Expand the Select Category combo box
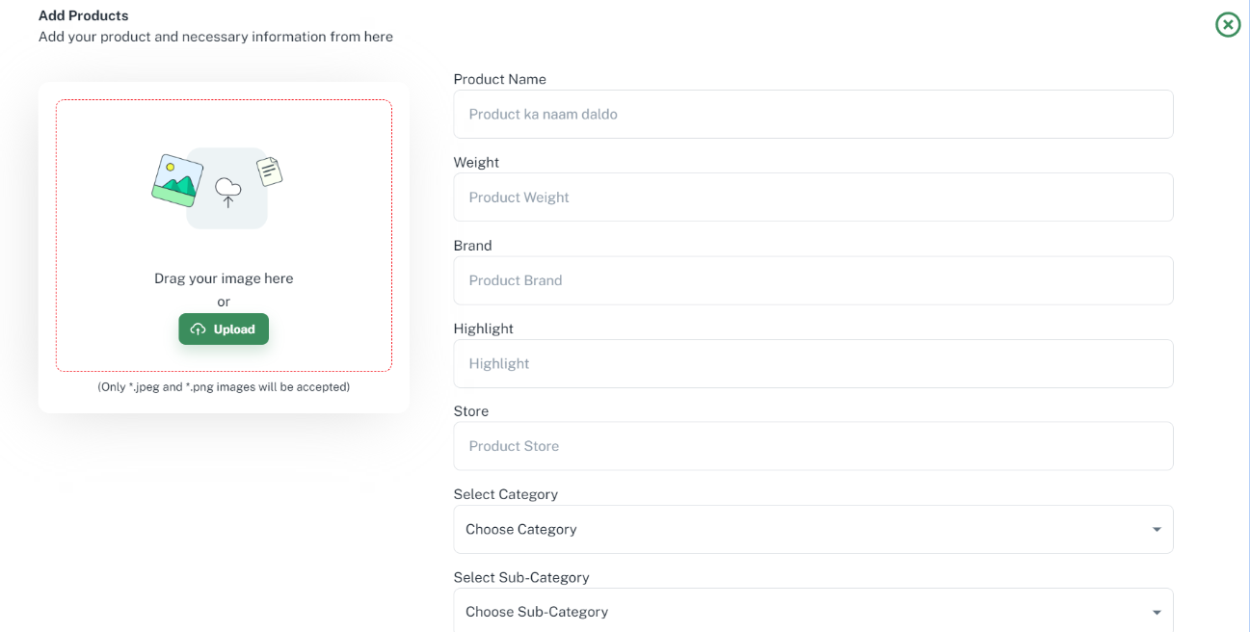This screenshot has width=1250, height=632. (x=812, y=529)
